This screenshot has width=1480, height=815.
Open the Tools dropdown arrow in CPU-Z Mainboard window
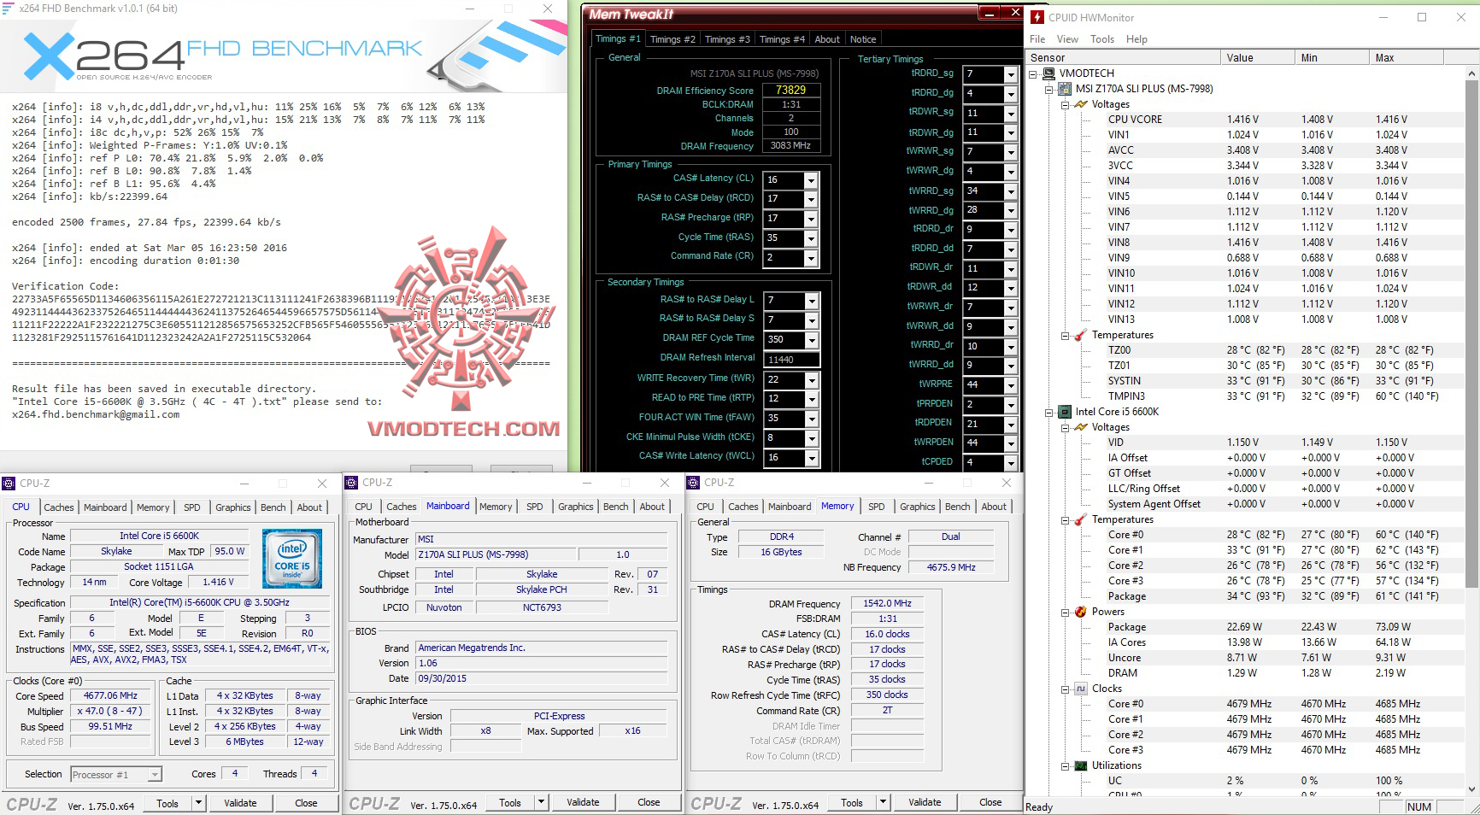coord(541,802)
